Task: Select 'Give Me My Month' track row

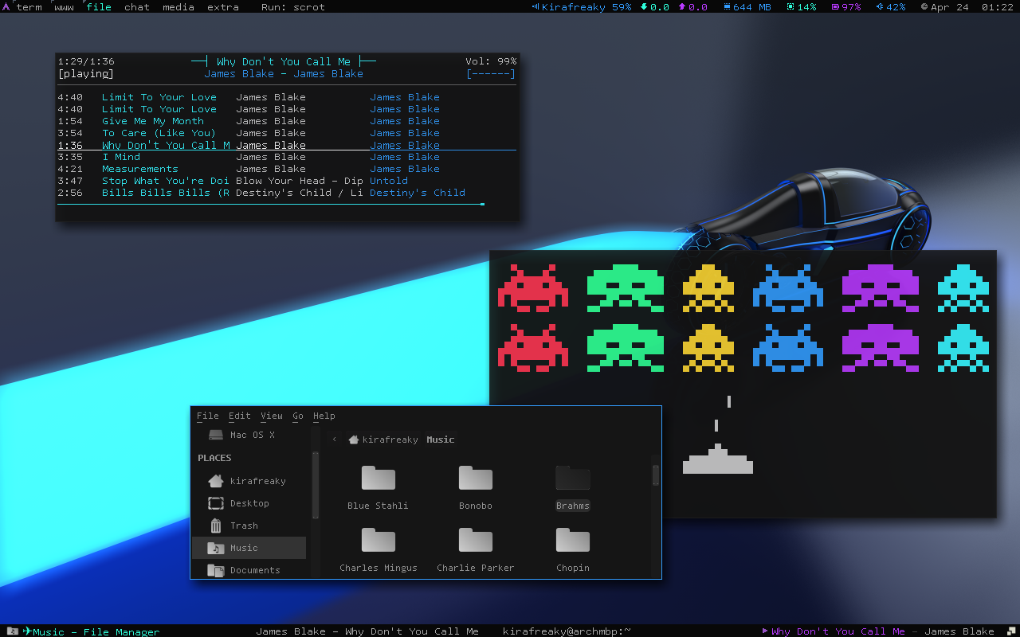Action: pyautogui.click(x=287, y=121)
